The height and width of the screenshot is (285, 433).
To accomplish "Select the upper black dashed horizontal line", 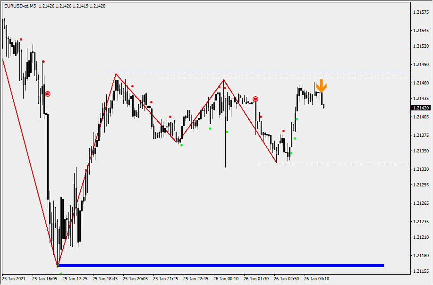I will tap(283, 79).
